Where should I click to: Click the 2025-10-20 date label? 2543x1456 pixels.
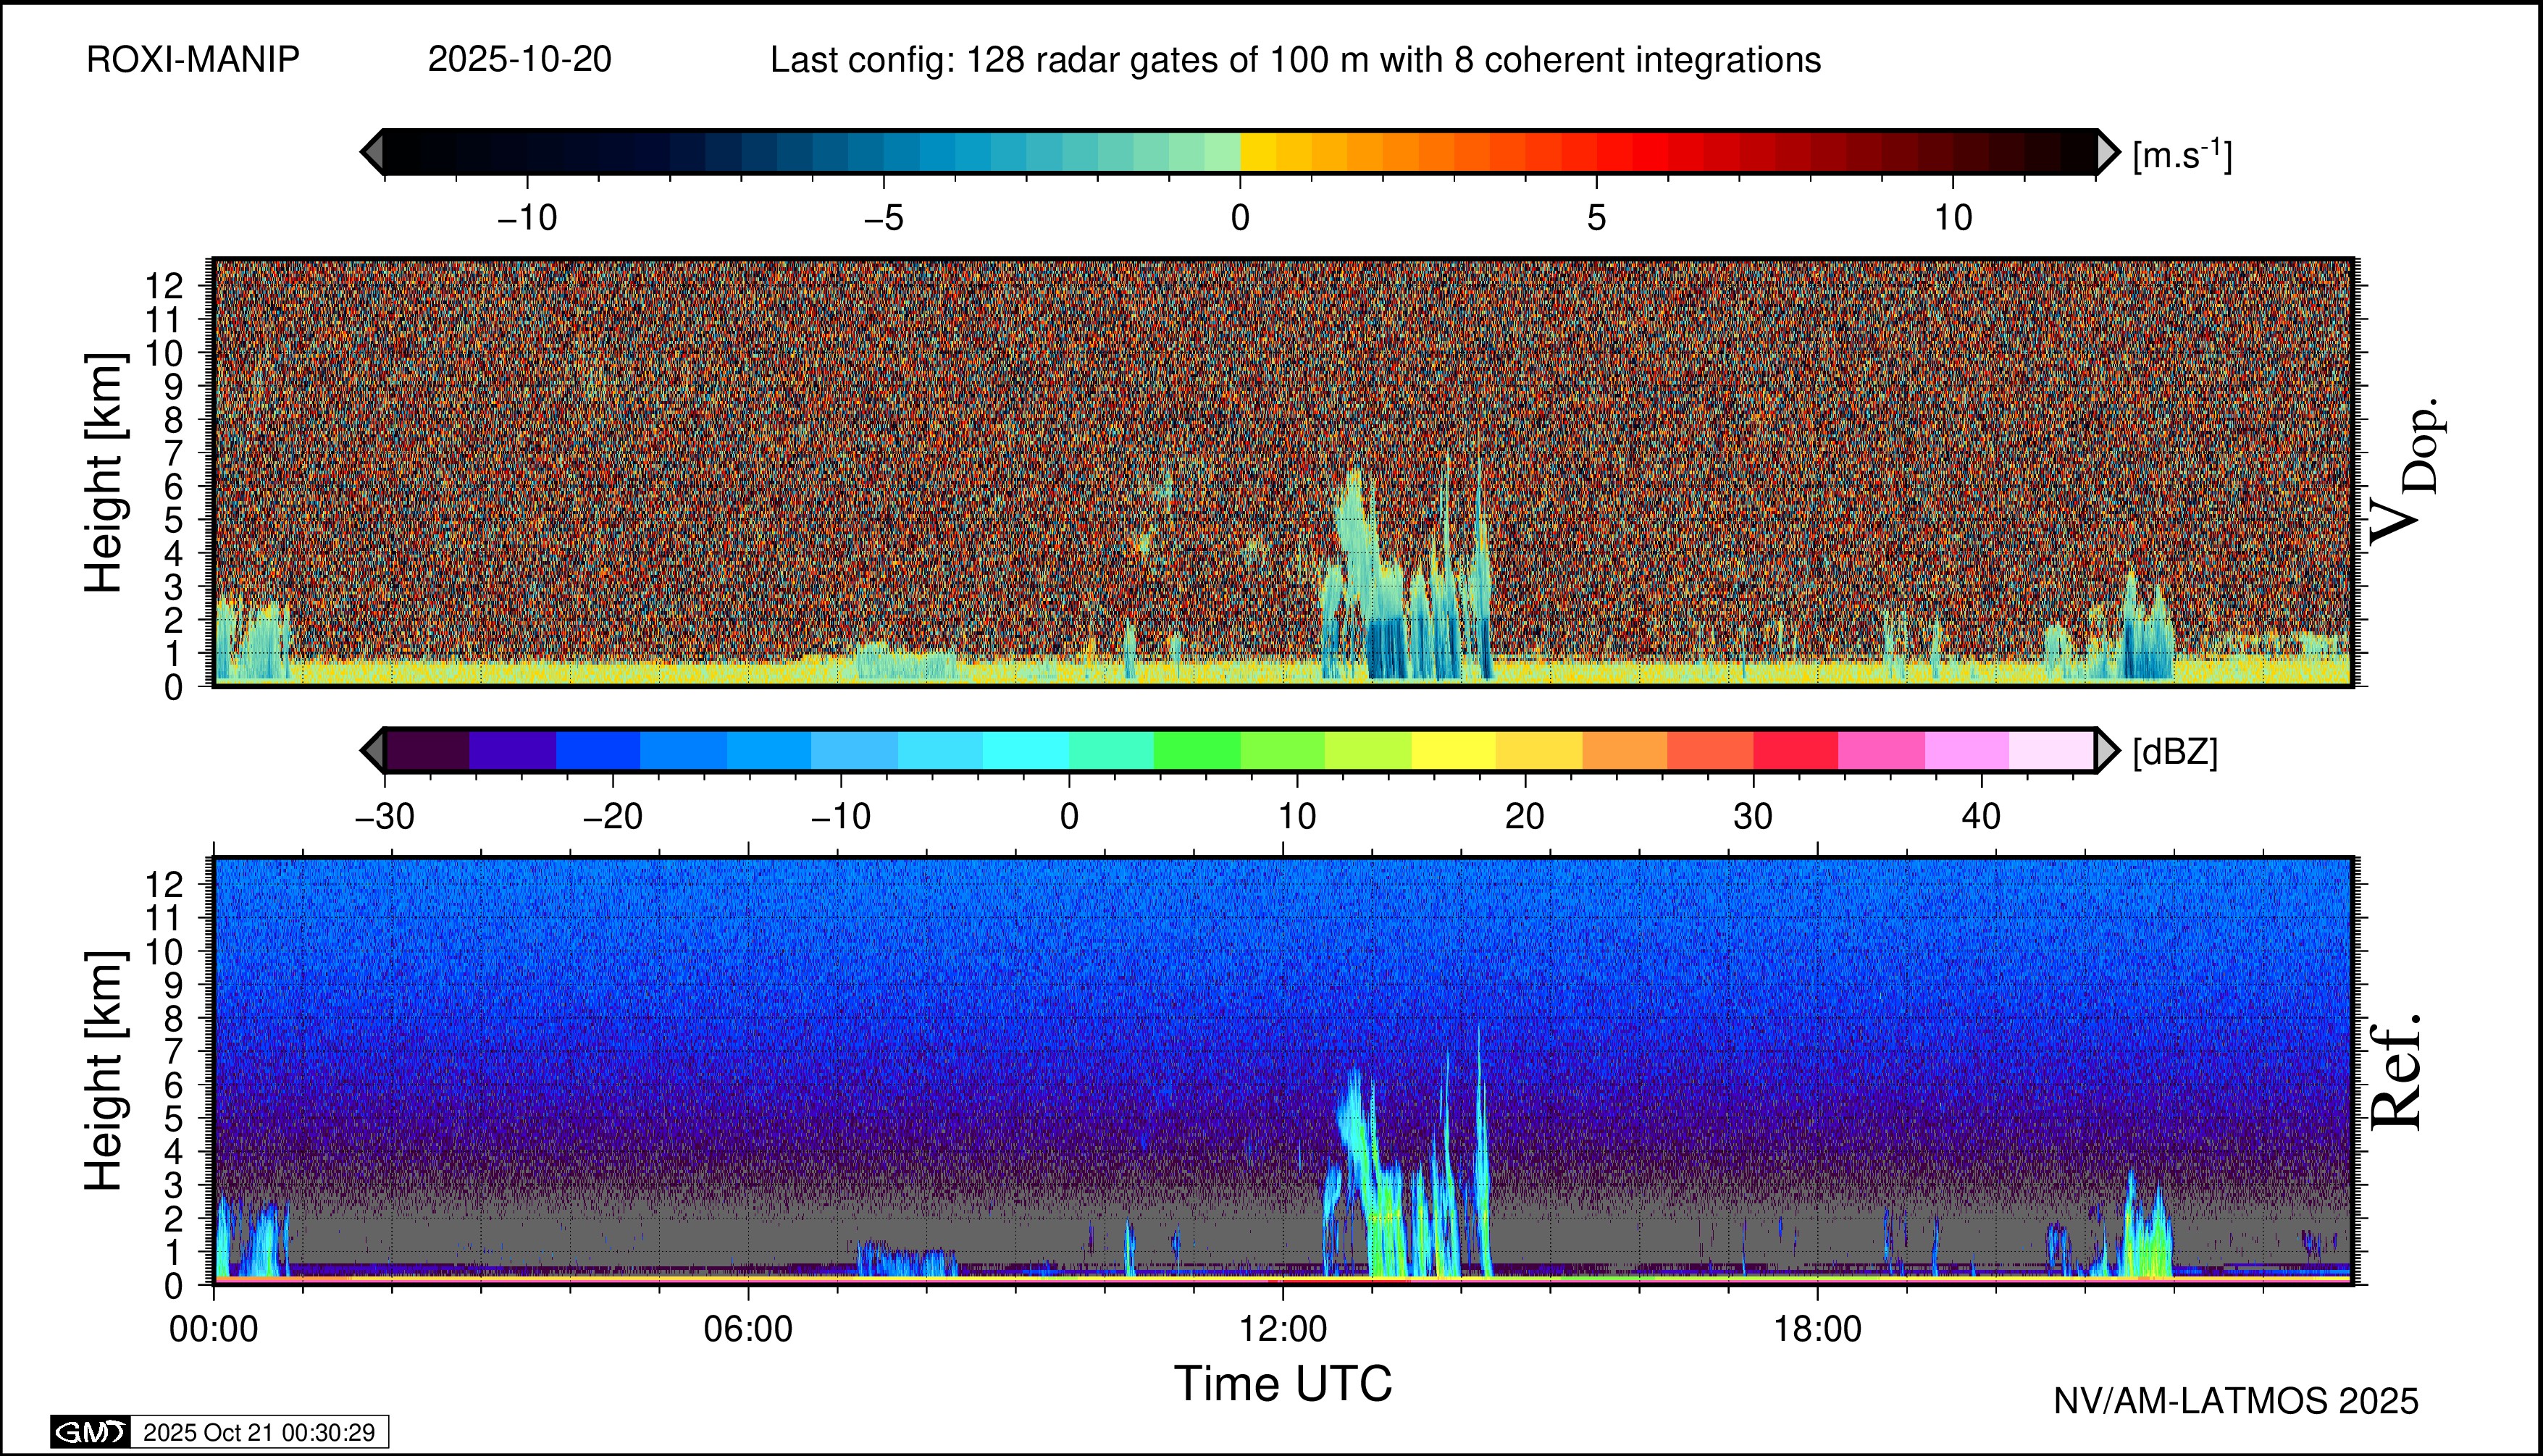(x=519, y=60)
